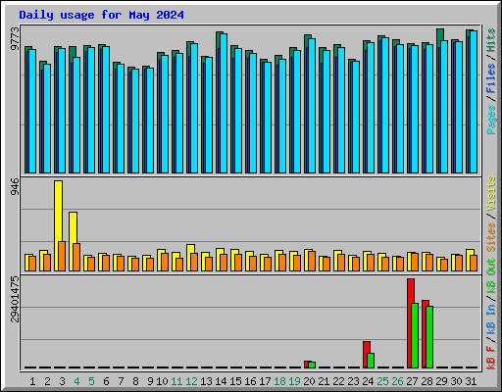
Task: Click green weekend day 12 label
Action: click(x=191, y=381)
